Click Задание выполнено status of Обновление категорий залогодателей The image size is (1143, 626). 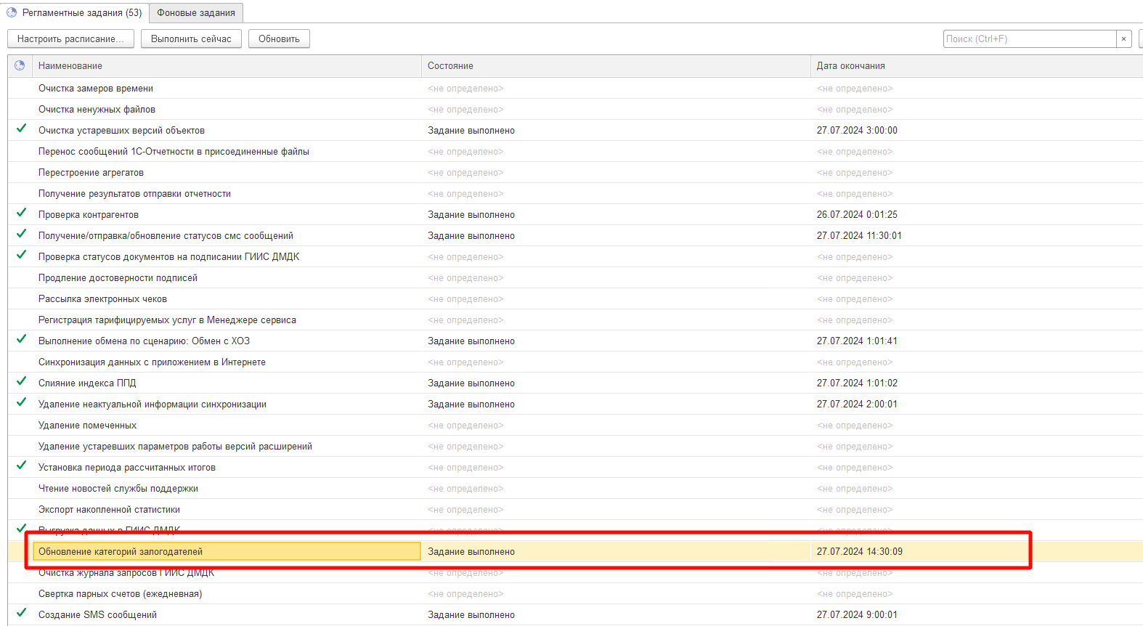(471, 551)
